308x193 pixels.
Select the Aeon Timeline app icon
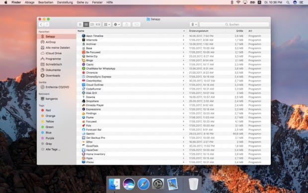point(83,36)
